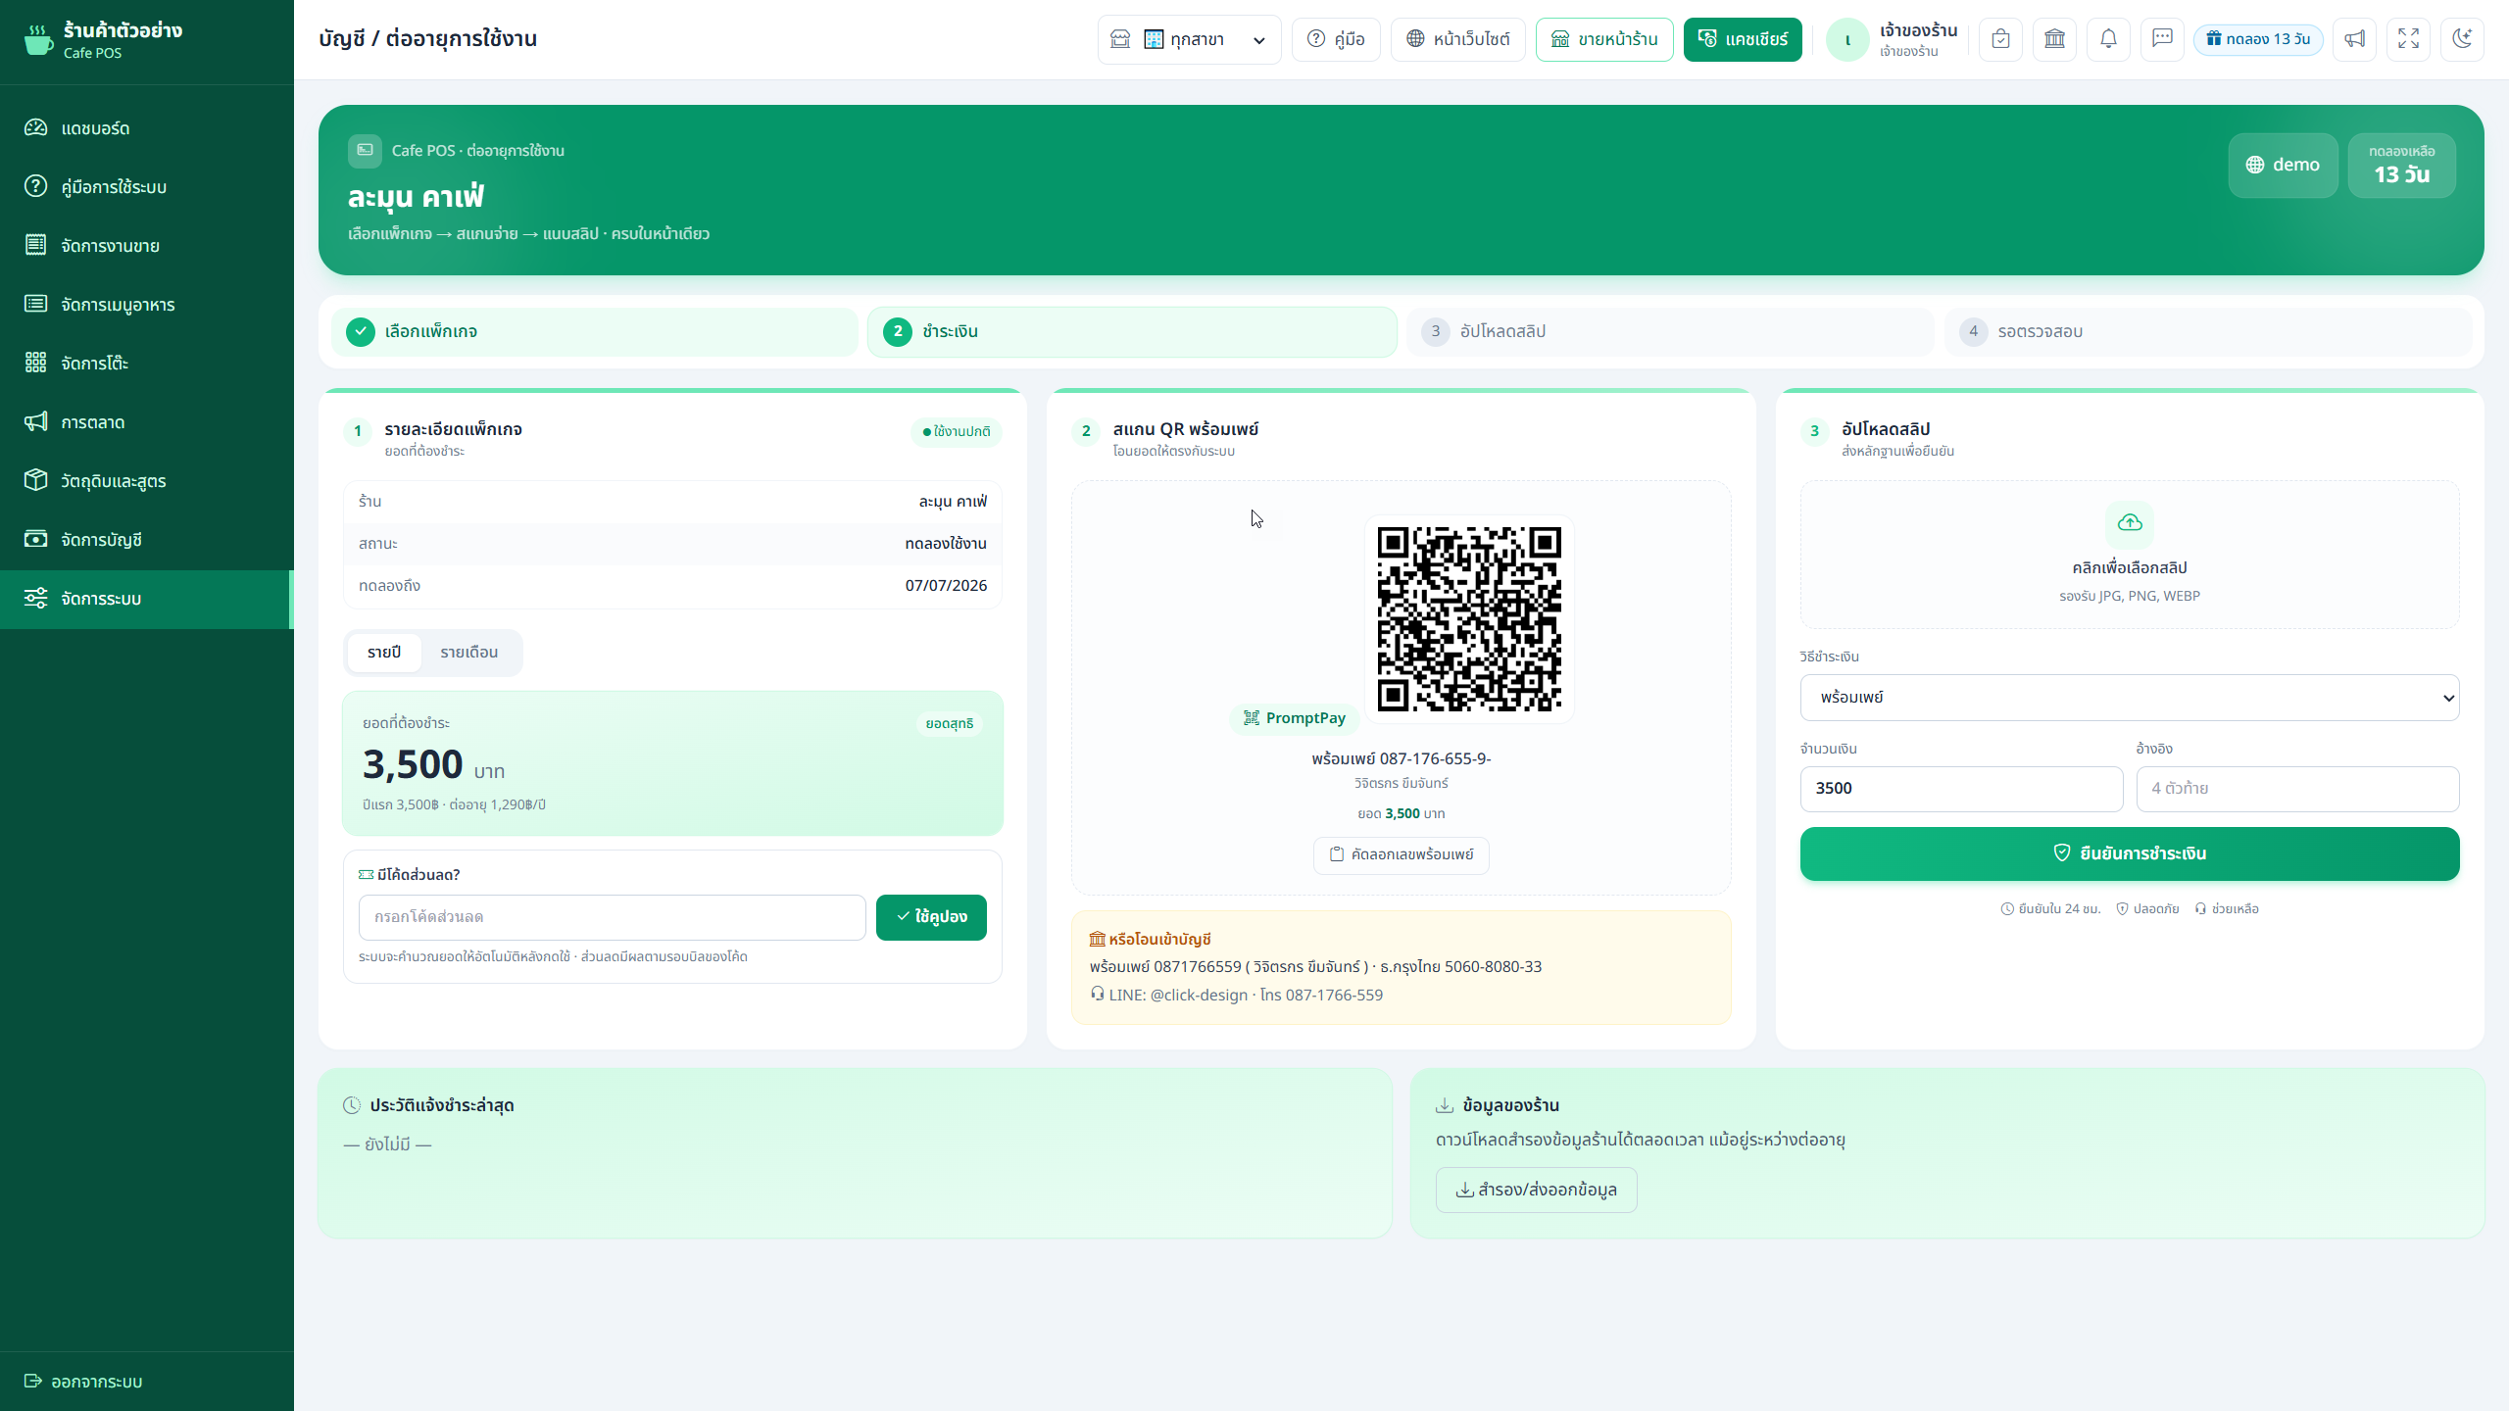Click the demo button in the banner
The image size is (2509, 1411).
[x=2283, y=166]
